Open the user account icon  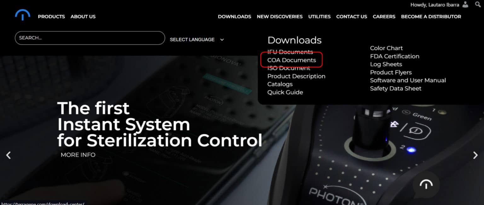coord(465,5)
